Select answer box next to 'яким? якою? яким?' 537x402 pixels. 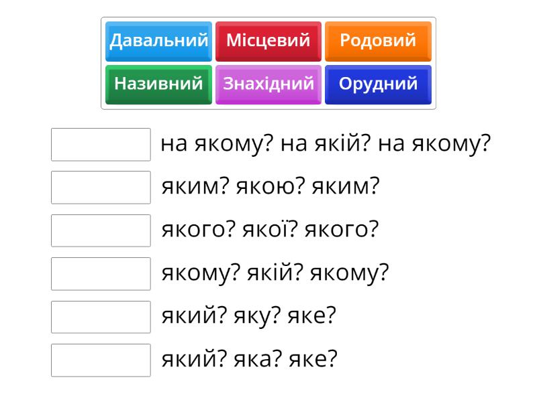pyautogui.click(x=101, y=188)
